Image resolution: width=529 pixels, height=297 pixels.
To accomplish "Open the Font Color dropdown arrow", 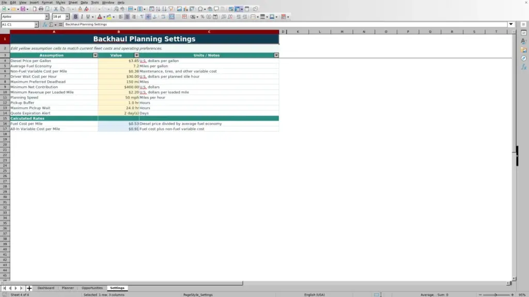I will tap(104, 17).
